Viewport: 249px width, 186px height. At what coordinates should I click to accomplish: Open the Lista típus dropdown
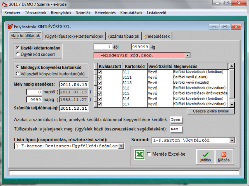click(121, 146)
